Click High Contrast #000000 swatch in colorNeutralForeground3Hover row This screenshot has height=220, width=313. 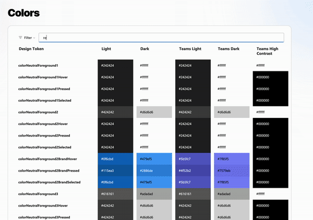(270, 205)
